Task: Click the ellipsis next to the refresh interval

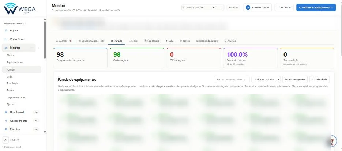Action: click(x=222, y=7)
